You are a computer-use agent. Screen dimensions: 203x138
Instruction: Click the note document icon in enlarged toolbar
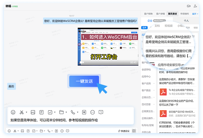tap(41, 112)
